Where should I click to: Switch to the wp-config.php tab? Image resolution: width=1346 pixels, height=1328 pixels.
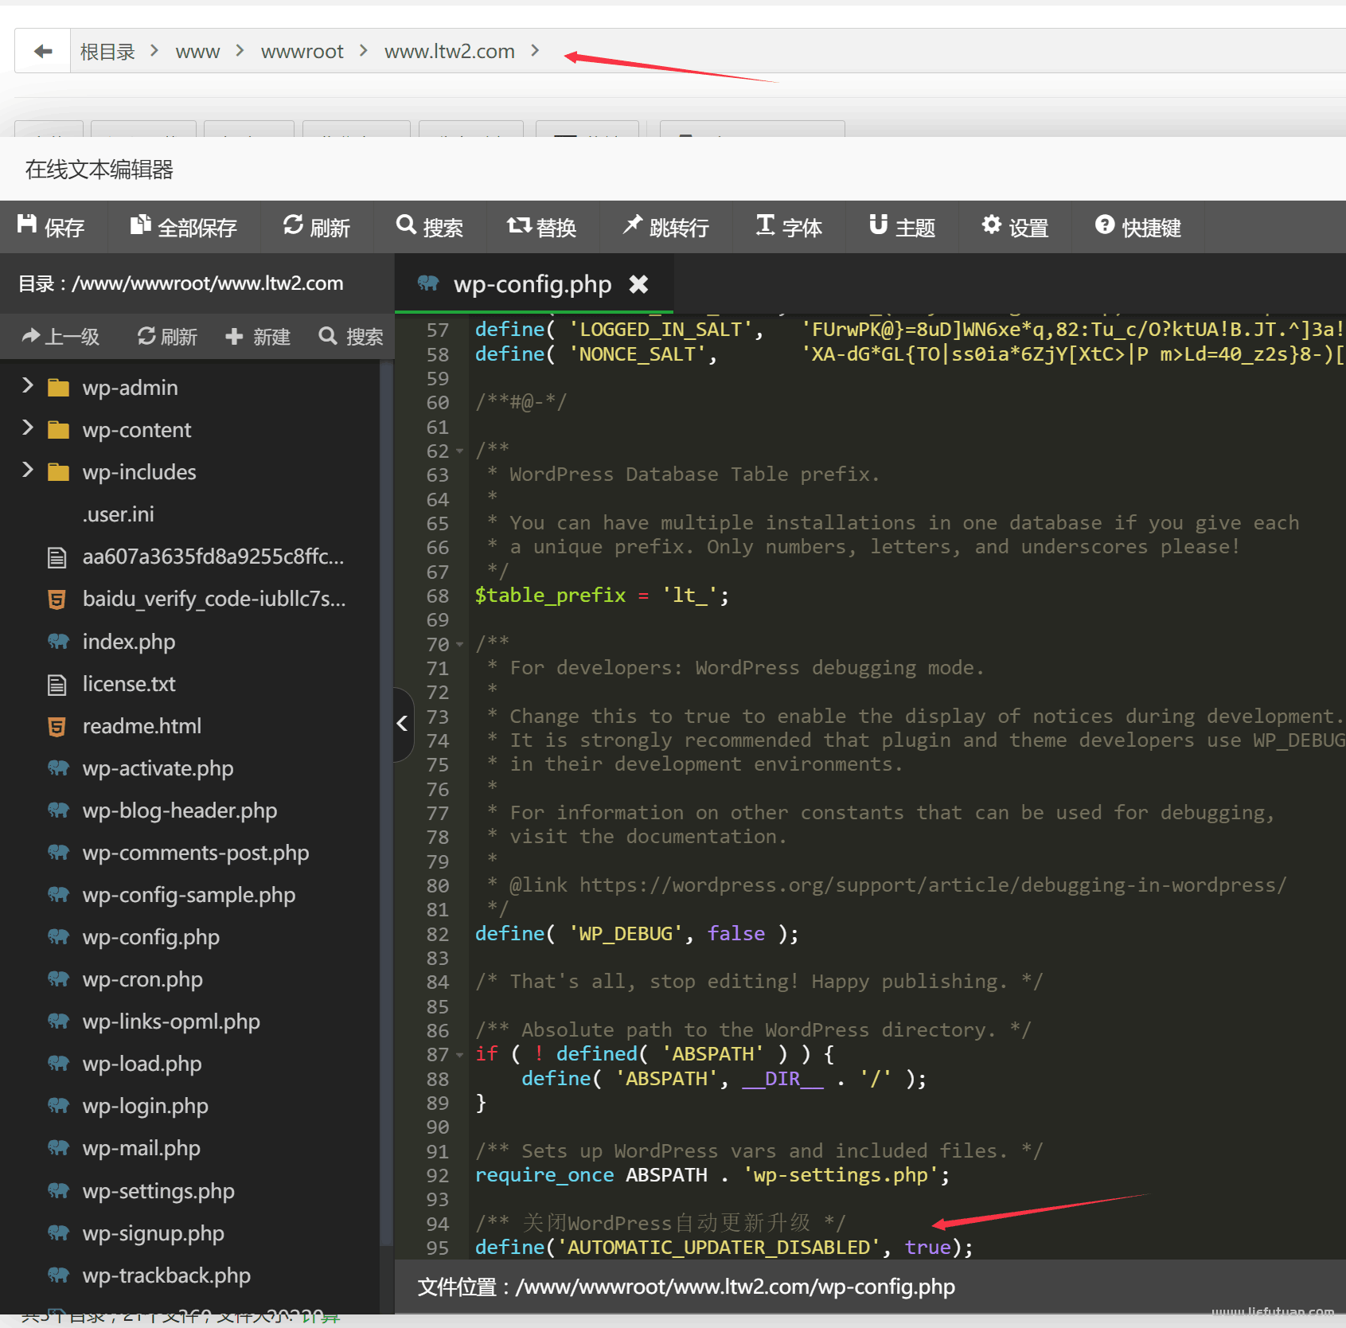[532, 284]
